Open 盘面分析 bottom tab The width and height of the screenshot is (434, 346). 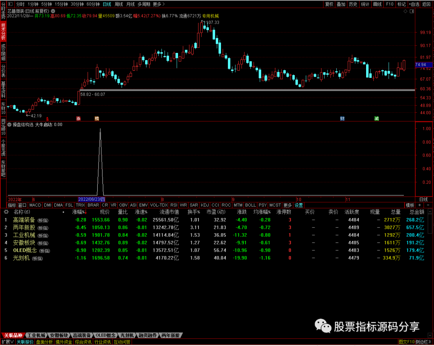44,342
